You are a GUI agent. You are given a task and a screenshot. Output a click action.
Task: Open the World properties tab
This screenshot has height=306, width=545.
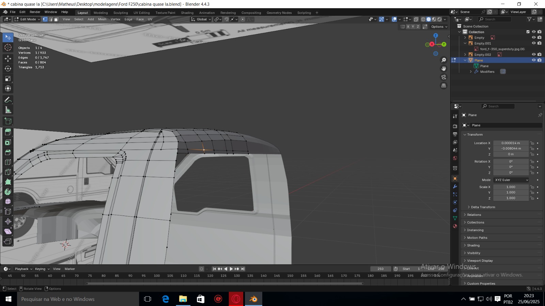tap(455, 158)
